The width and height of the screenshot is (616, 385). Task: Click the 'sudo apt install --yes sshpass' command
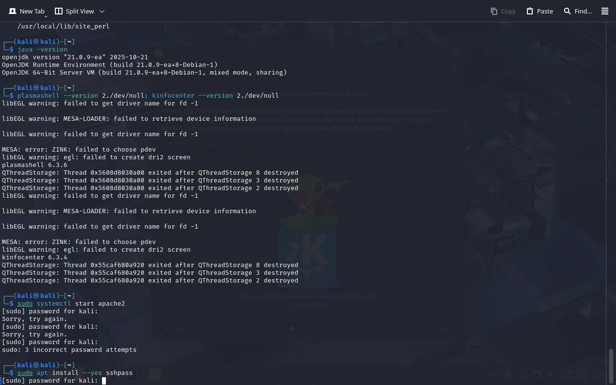click(x=75, y=373)
